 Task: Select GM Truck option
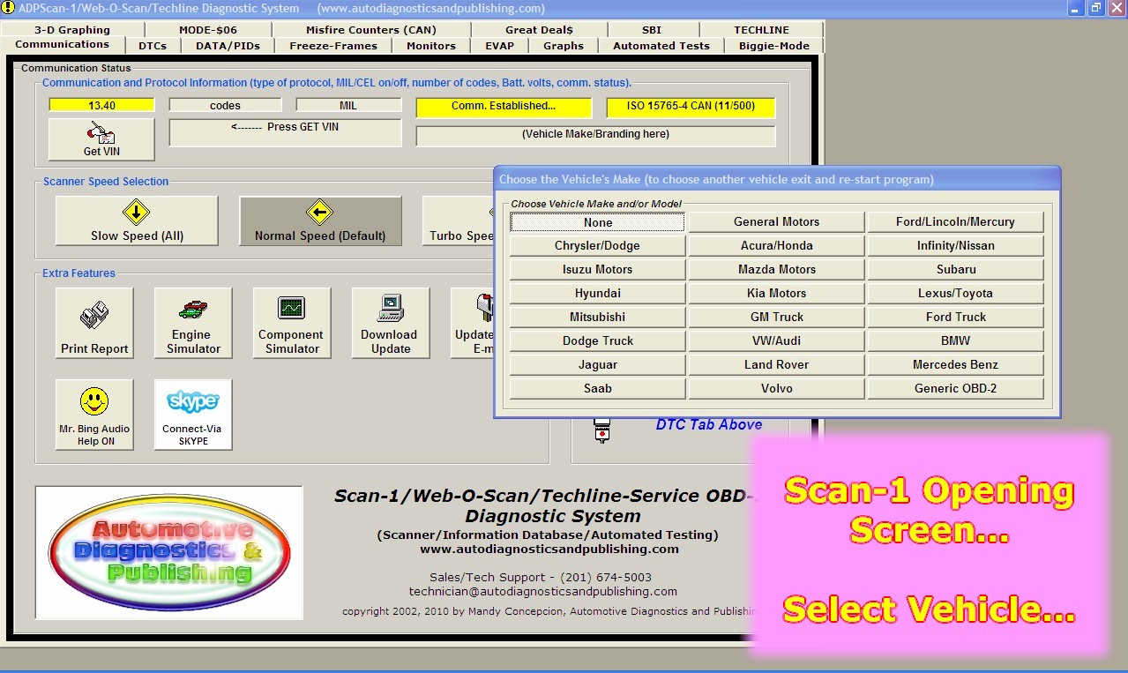click(777, 318)
